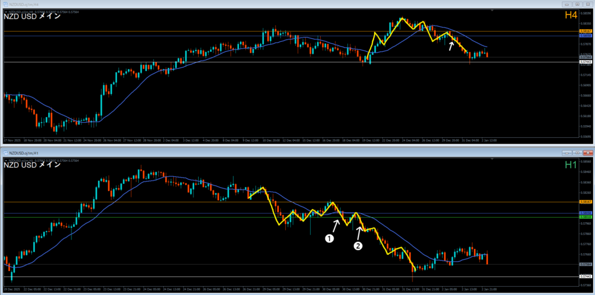Minimize the H4 chart window
The image size is (595, 295).
(x=567, y=3)
